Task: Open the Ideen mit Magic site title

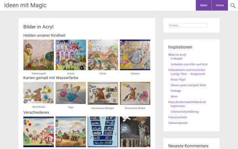Action: coord(25,5)
